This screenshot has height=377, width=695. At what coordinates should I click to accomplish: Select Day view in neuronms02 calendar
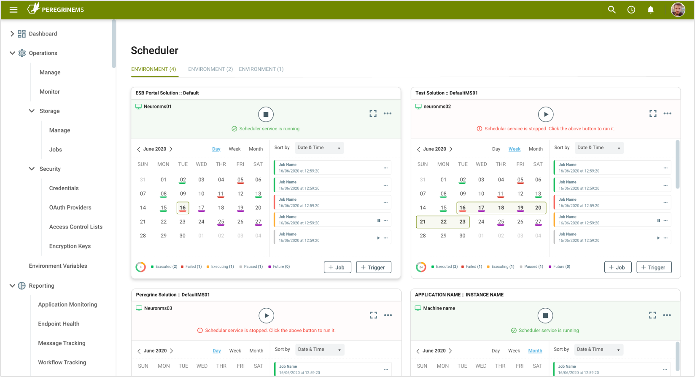[x=496, y=149]
